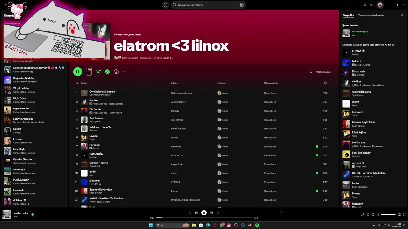Sort tracks by 'Eklenme tarihi' column header
The image size is (408, 229).
271,83
